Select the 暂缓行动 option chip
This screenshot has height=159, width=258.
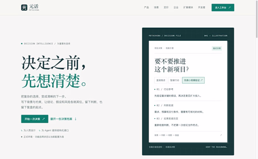(175, 80)
